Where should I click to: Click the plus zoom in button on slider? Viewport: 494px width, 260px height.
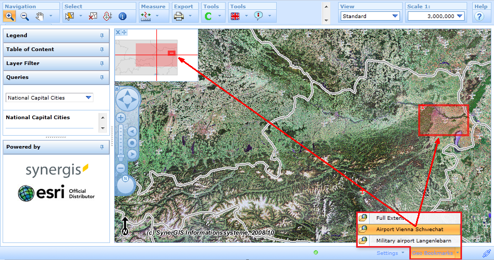(x=121, y=118)
